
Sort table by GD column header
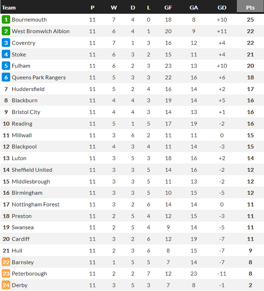point(222,8)
